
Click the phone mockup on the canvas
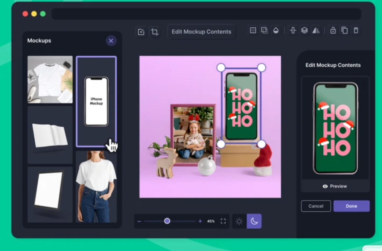click(241, 106)
